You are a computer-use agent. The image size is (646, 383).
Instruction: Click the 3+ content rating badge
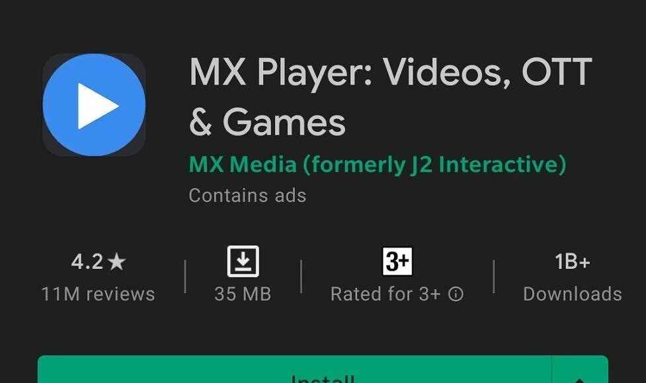pyautogui.click(x=397, y=261)
